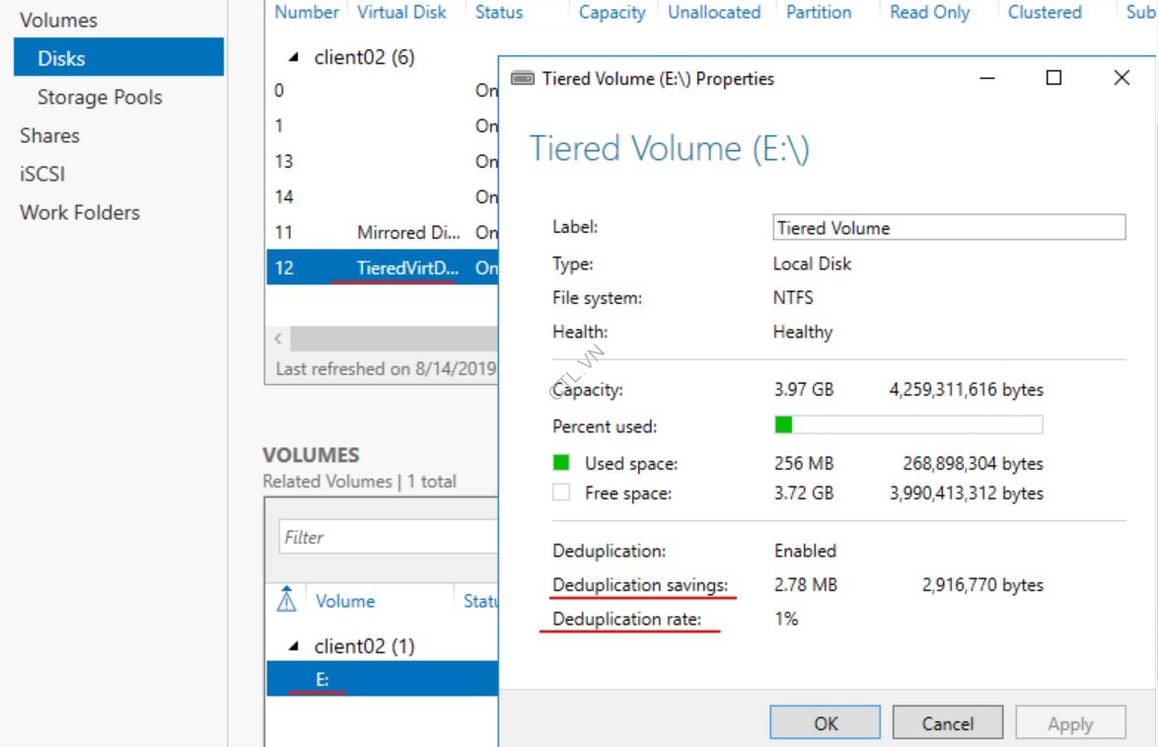Click Cancel in the Properties dialog

(x=947, y=721)
